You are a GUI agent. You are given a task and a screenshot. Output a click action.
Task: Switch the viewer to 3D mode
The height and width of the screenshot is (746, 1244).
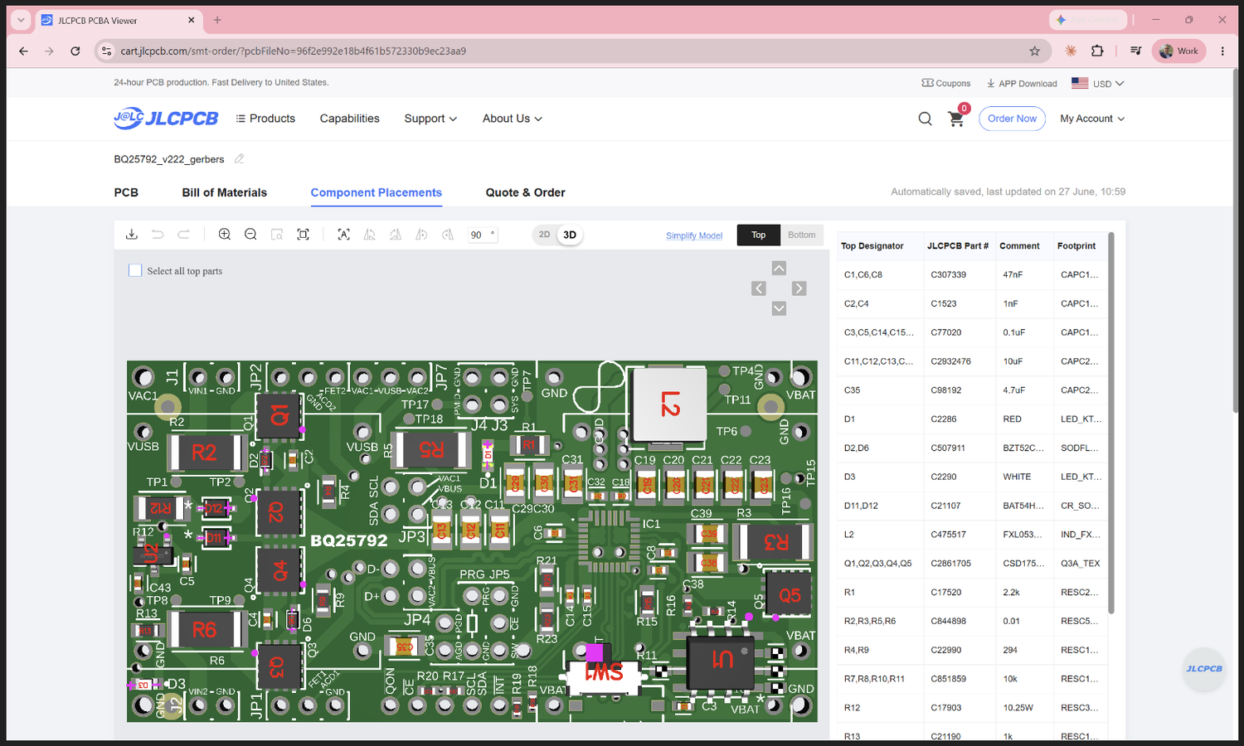point(570,235)
